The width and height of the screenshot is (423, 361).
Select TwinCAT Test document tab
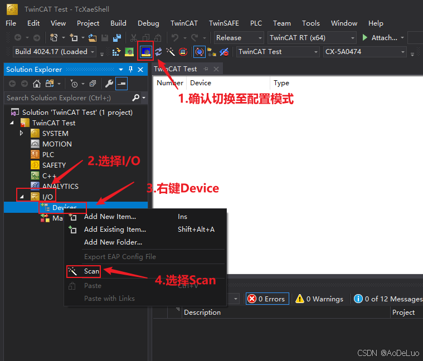point(176,69)
